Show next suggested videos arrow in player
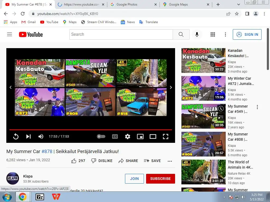Screen dimensions: 270x202 tap(171, 87)
